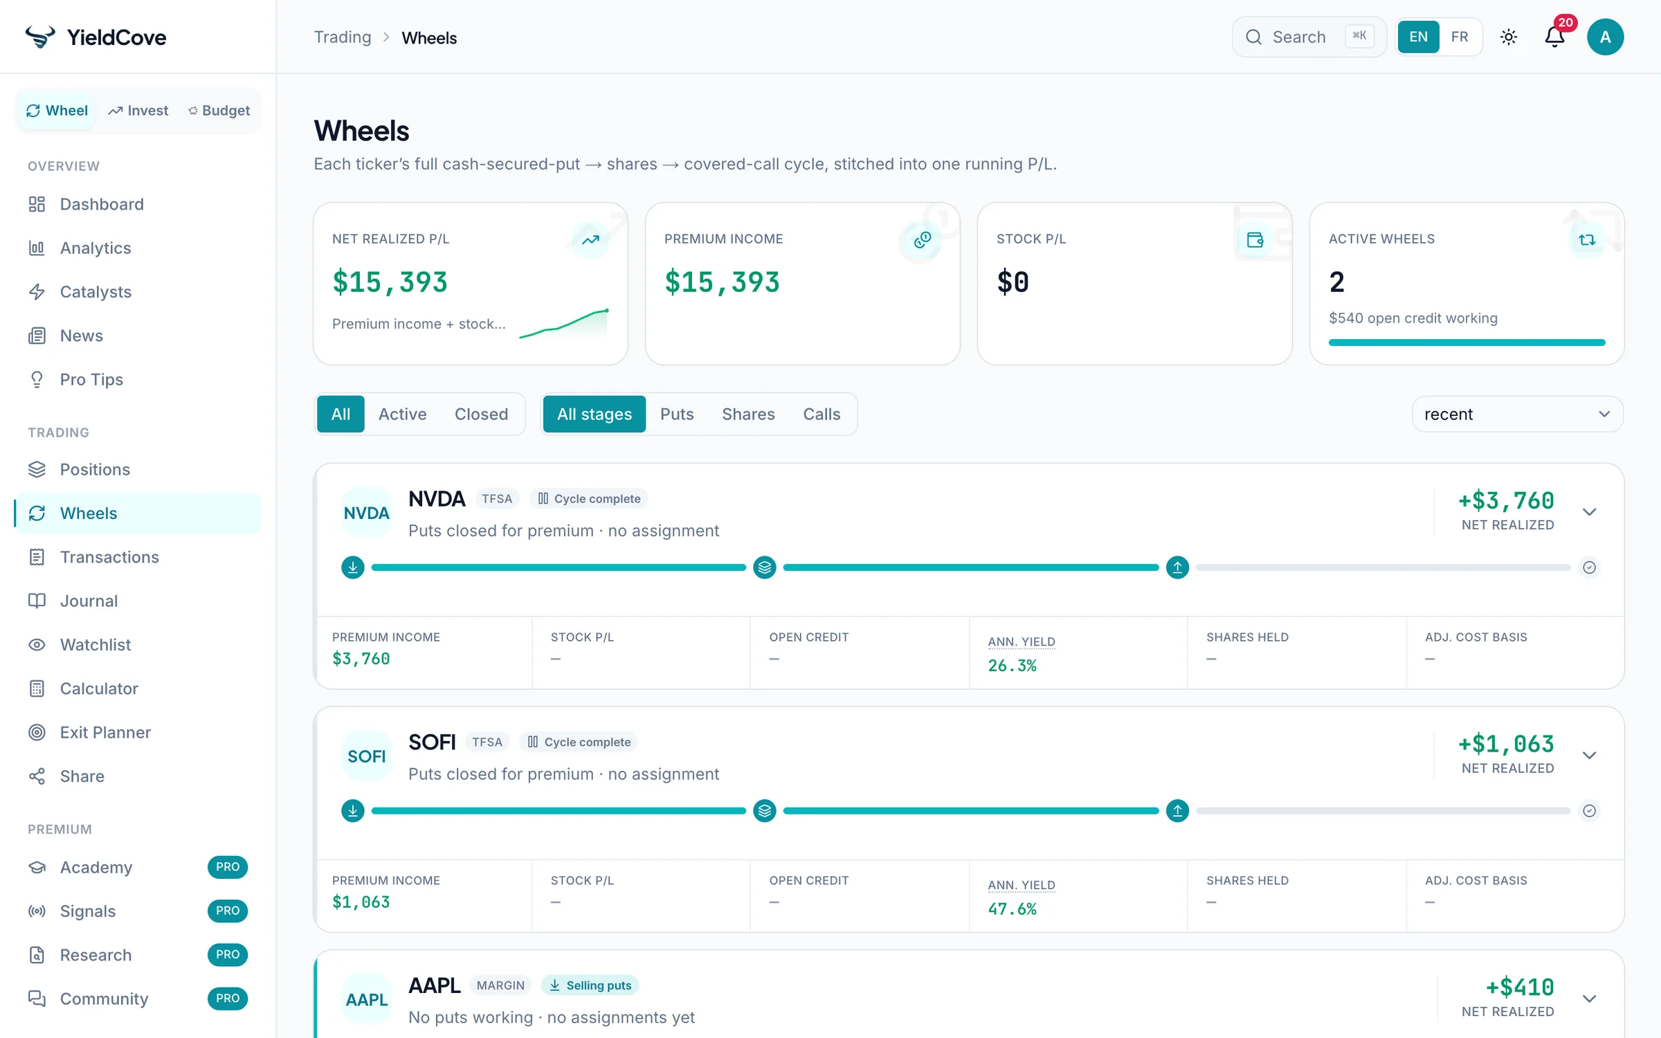This screenshot has width=1661, height=1038.
Task: Open the News section
Action: pyautogui.click(x=138, y=336)
